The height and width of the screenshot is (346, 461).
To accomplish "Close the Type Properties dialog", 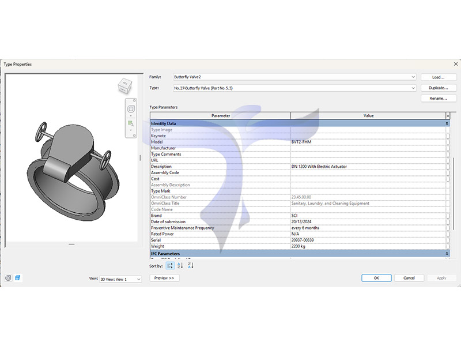I will [456, 64].
